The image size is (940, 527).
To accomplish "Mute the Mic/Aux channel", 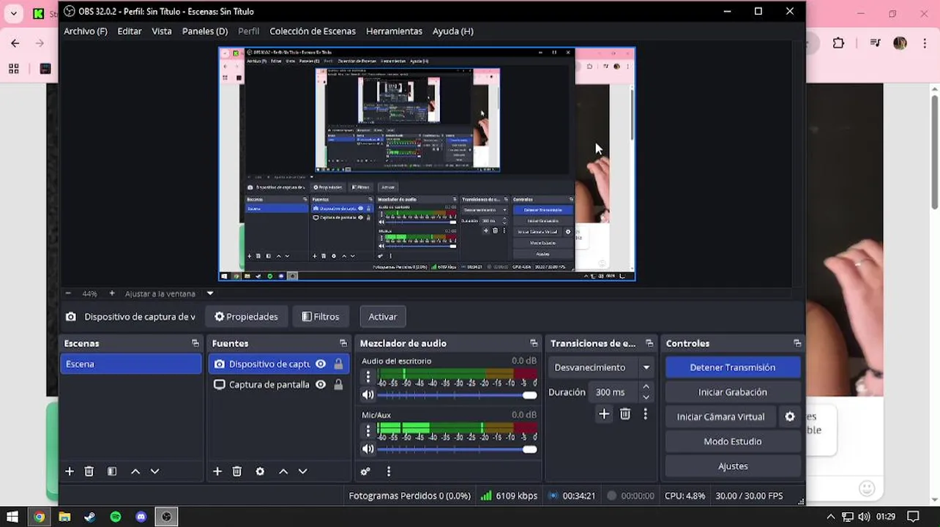I will pos(368,449).
